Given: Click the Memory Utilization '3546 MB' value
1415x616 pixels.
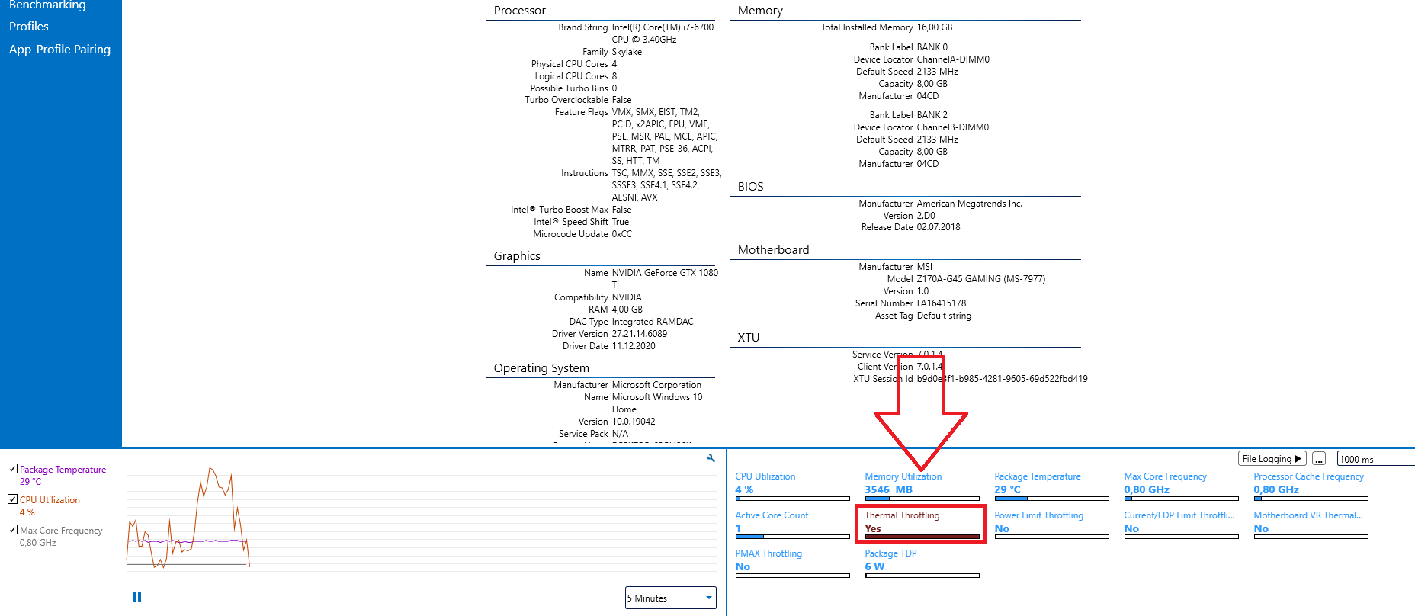Looking at the screenshot, I should (888, 489).
